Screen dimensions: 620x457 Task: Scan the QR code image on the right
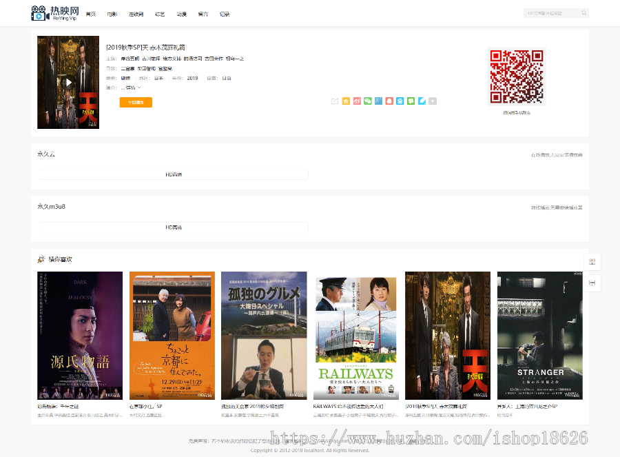point(517,77)
